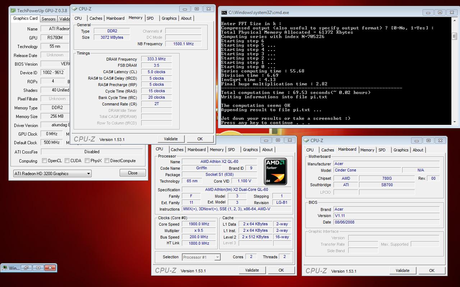Click the AMD Turion 64 processor logo
460x287 pixels.
(275, 171)
